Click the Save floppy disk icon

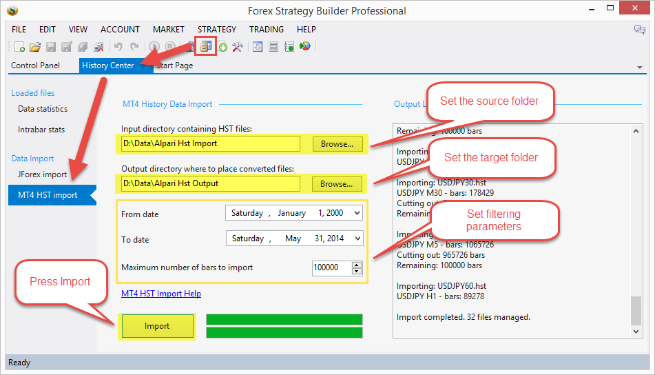51,46
